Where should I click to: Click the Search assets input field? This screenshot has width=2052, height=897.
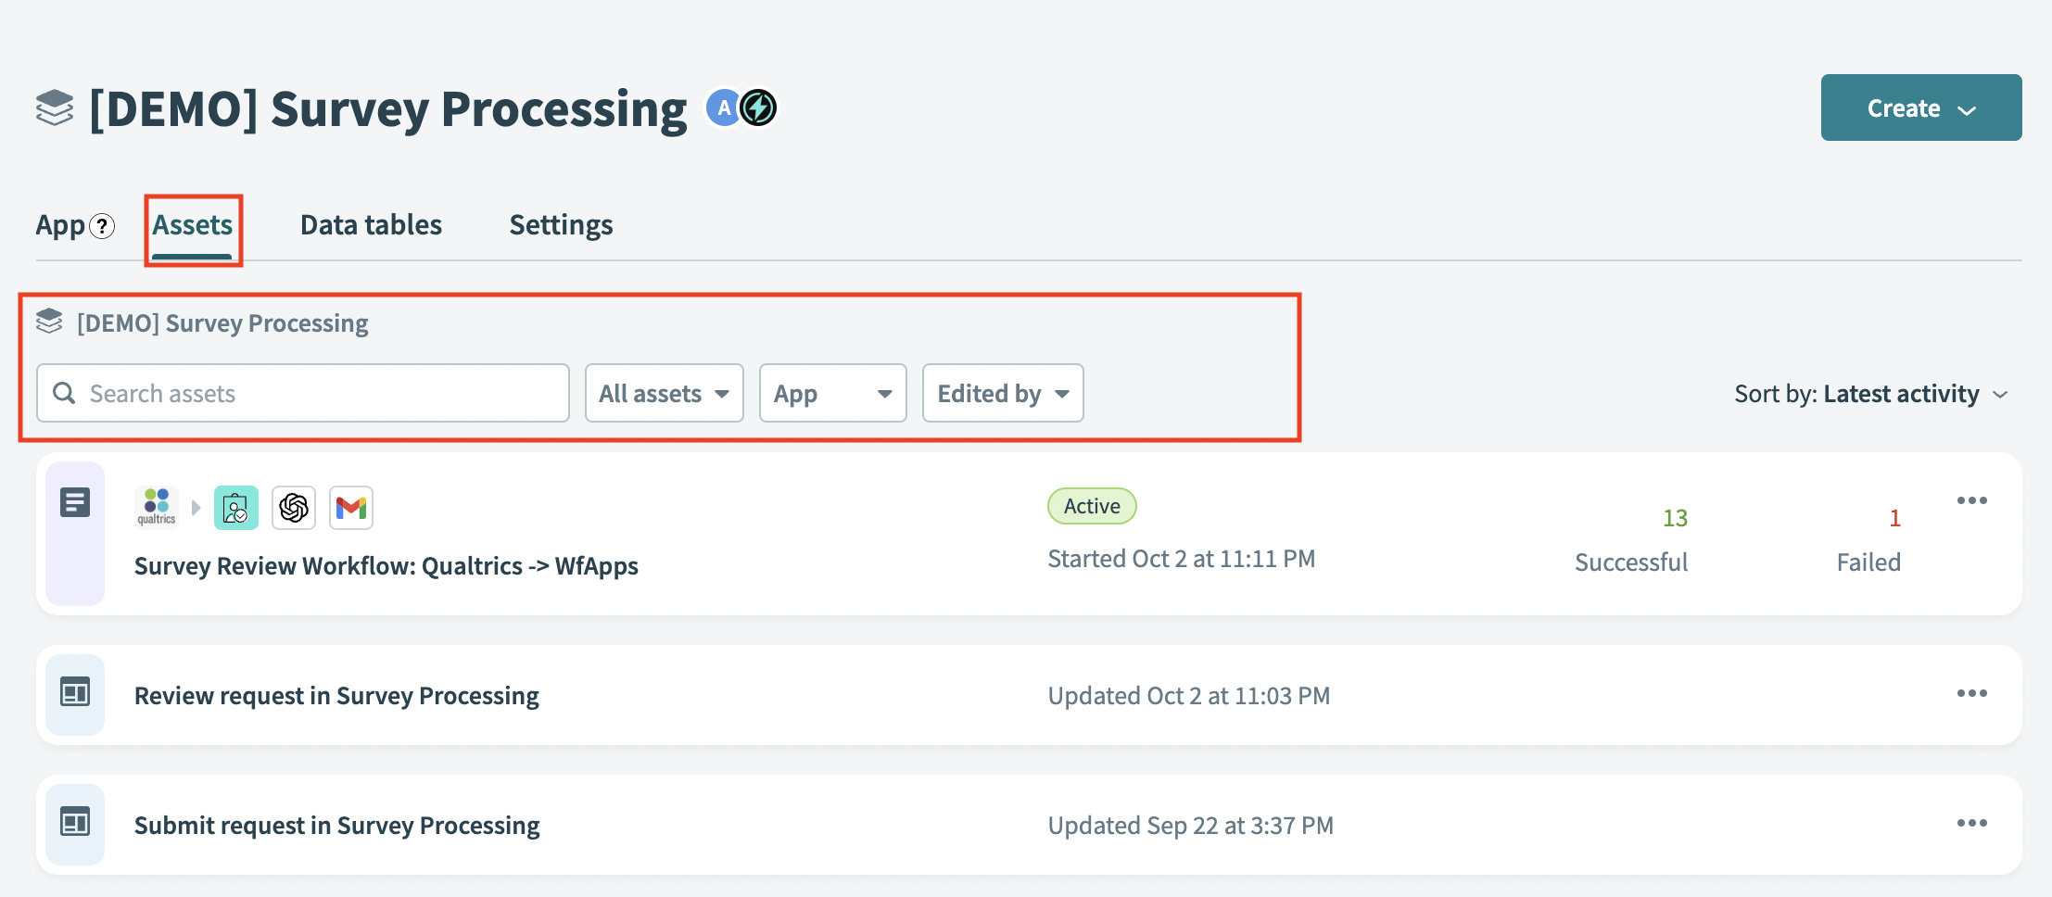click(303, 393)
